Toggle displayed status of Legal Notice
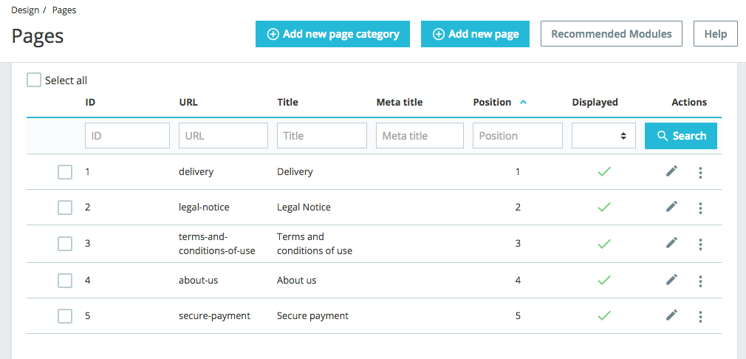The height and width of the screenshot is (359, 746). pyautogui.click(x=604, y=207)
